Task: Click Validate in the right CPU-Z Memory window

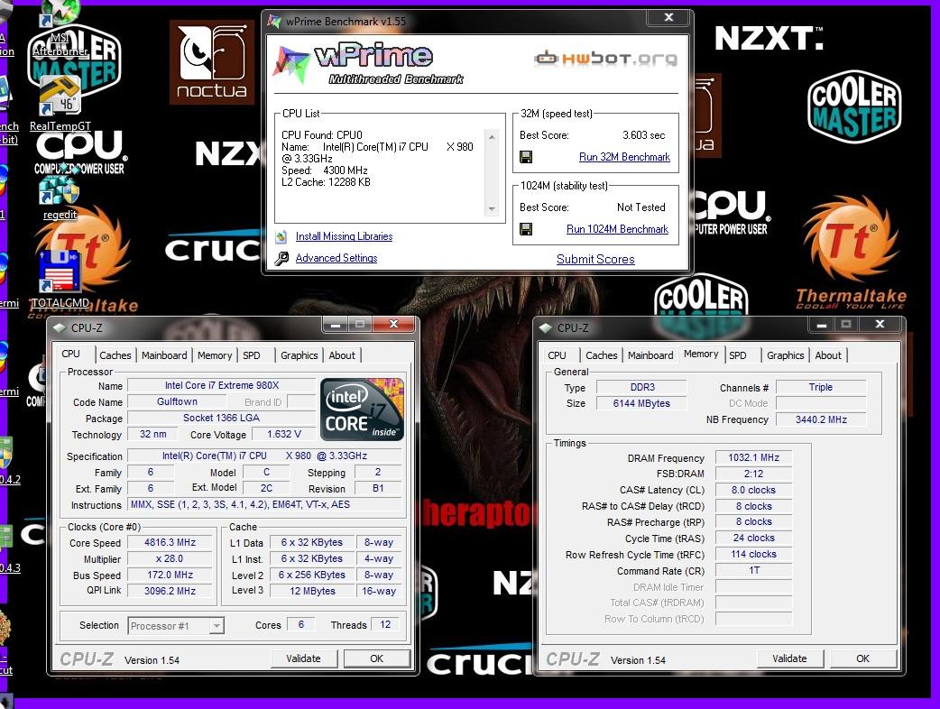Action: [x=789, y=658]
